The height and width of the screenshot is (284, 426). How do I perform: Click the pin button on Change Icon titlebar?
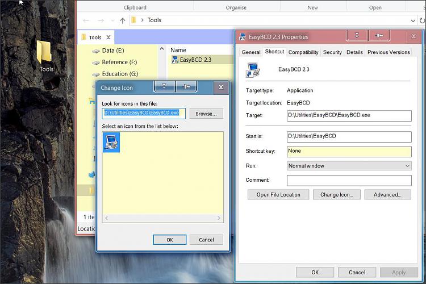click(186, 87)
